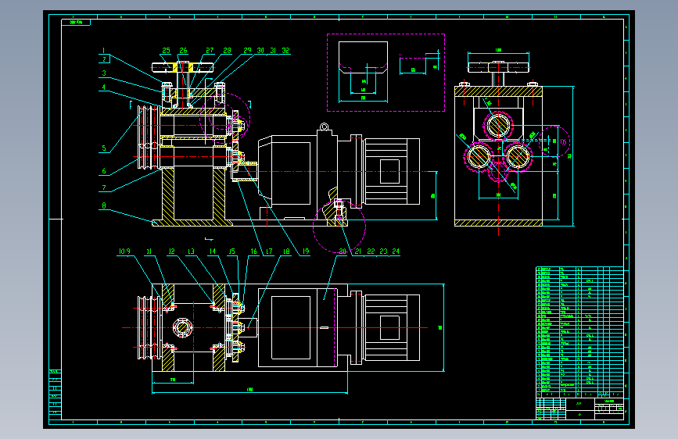Viewport: 678px width, 439px height.
Task: Select the callout label 4
Action: [104, 87]
